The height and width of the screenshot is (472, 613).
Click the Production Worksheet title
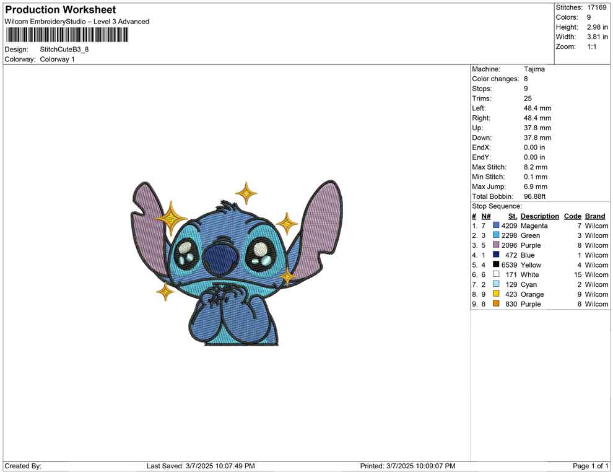(x=61, y=10)
